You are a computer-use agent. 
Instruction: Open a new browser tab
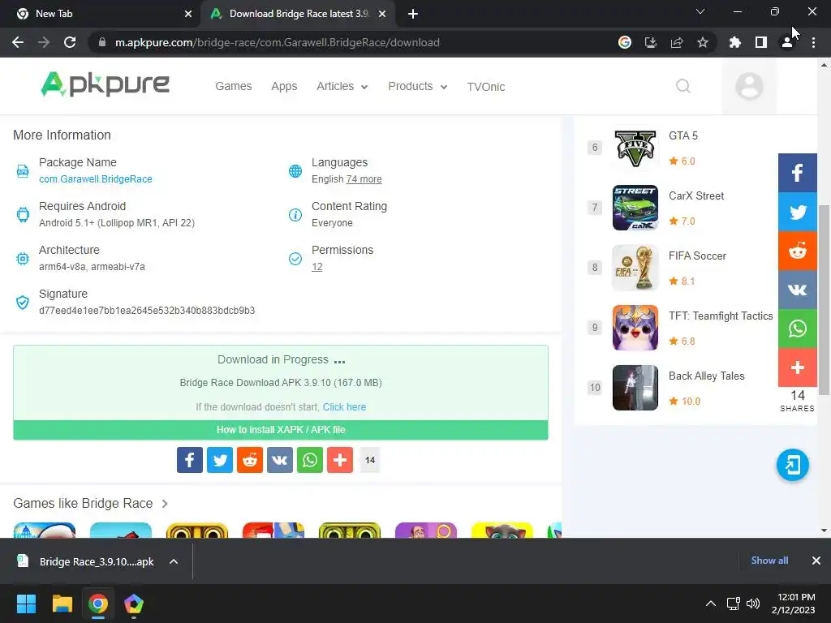413,14
